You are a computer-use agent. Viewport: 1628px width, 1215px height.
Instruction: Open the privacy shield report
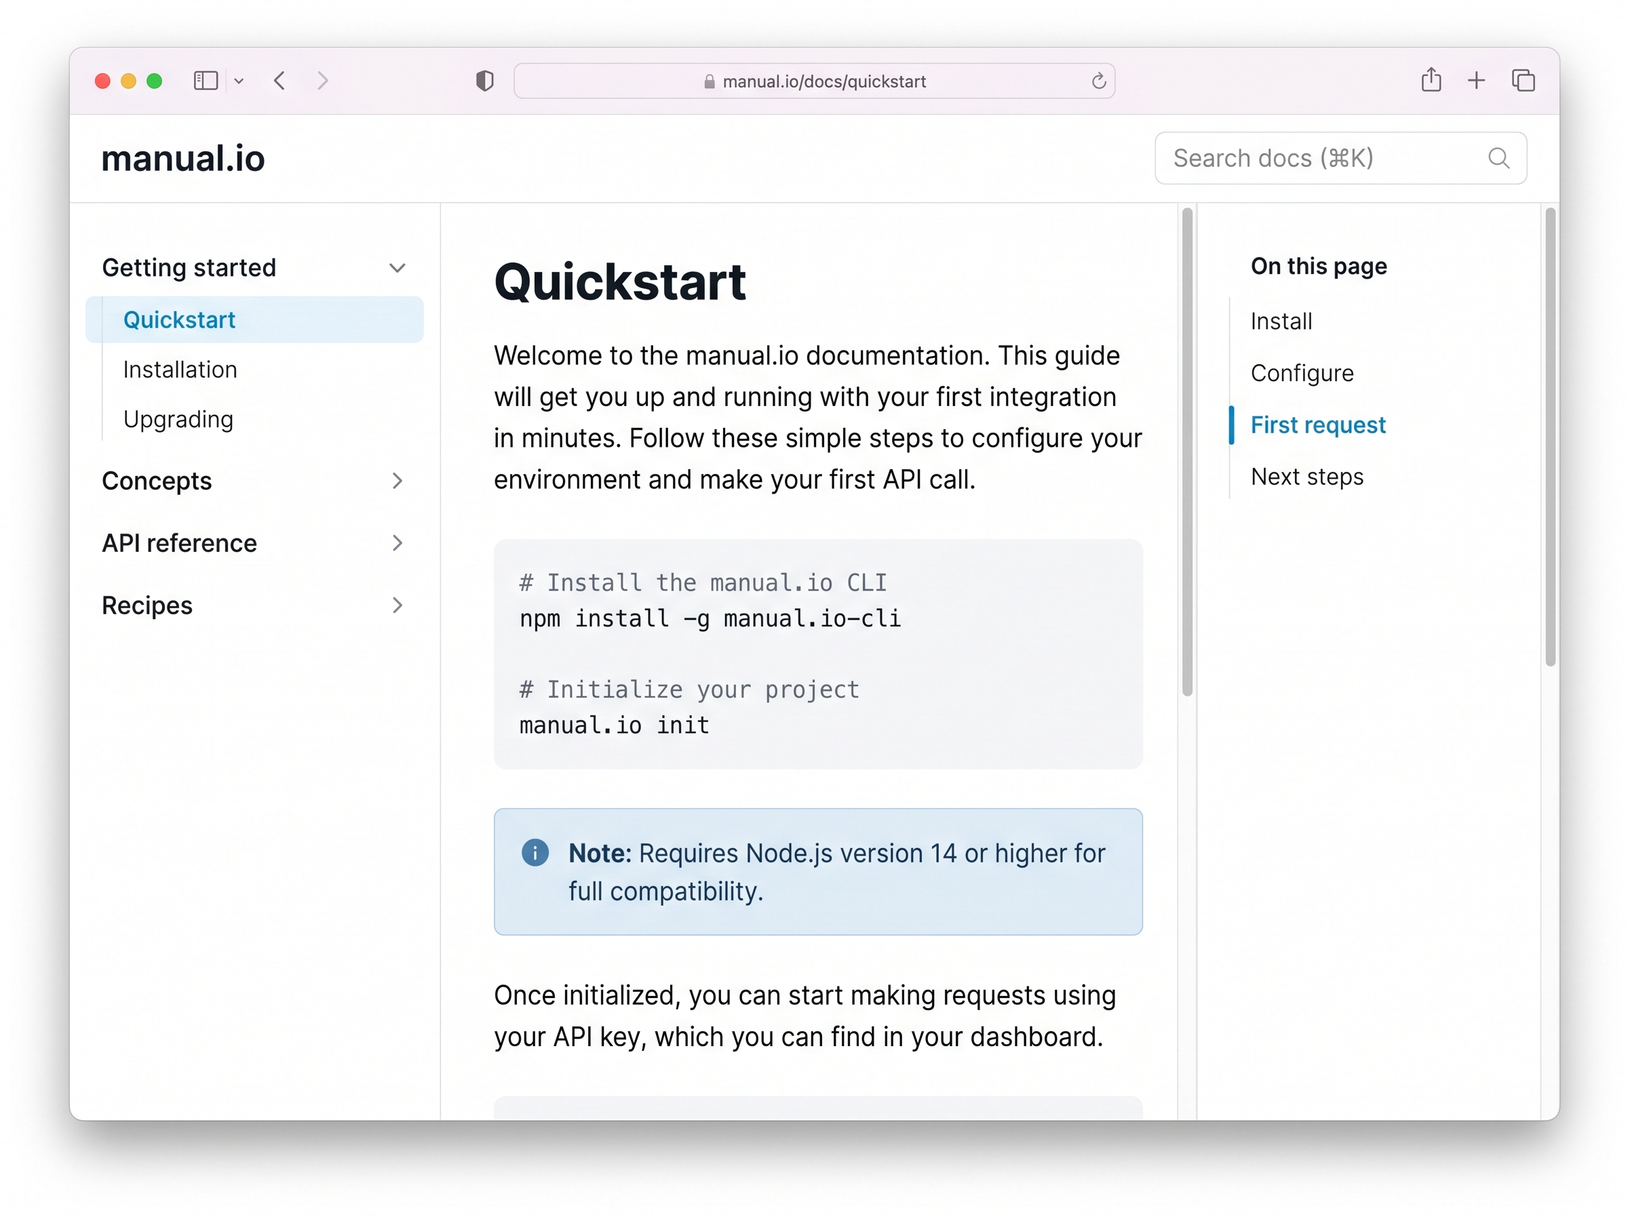point(485,81)
